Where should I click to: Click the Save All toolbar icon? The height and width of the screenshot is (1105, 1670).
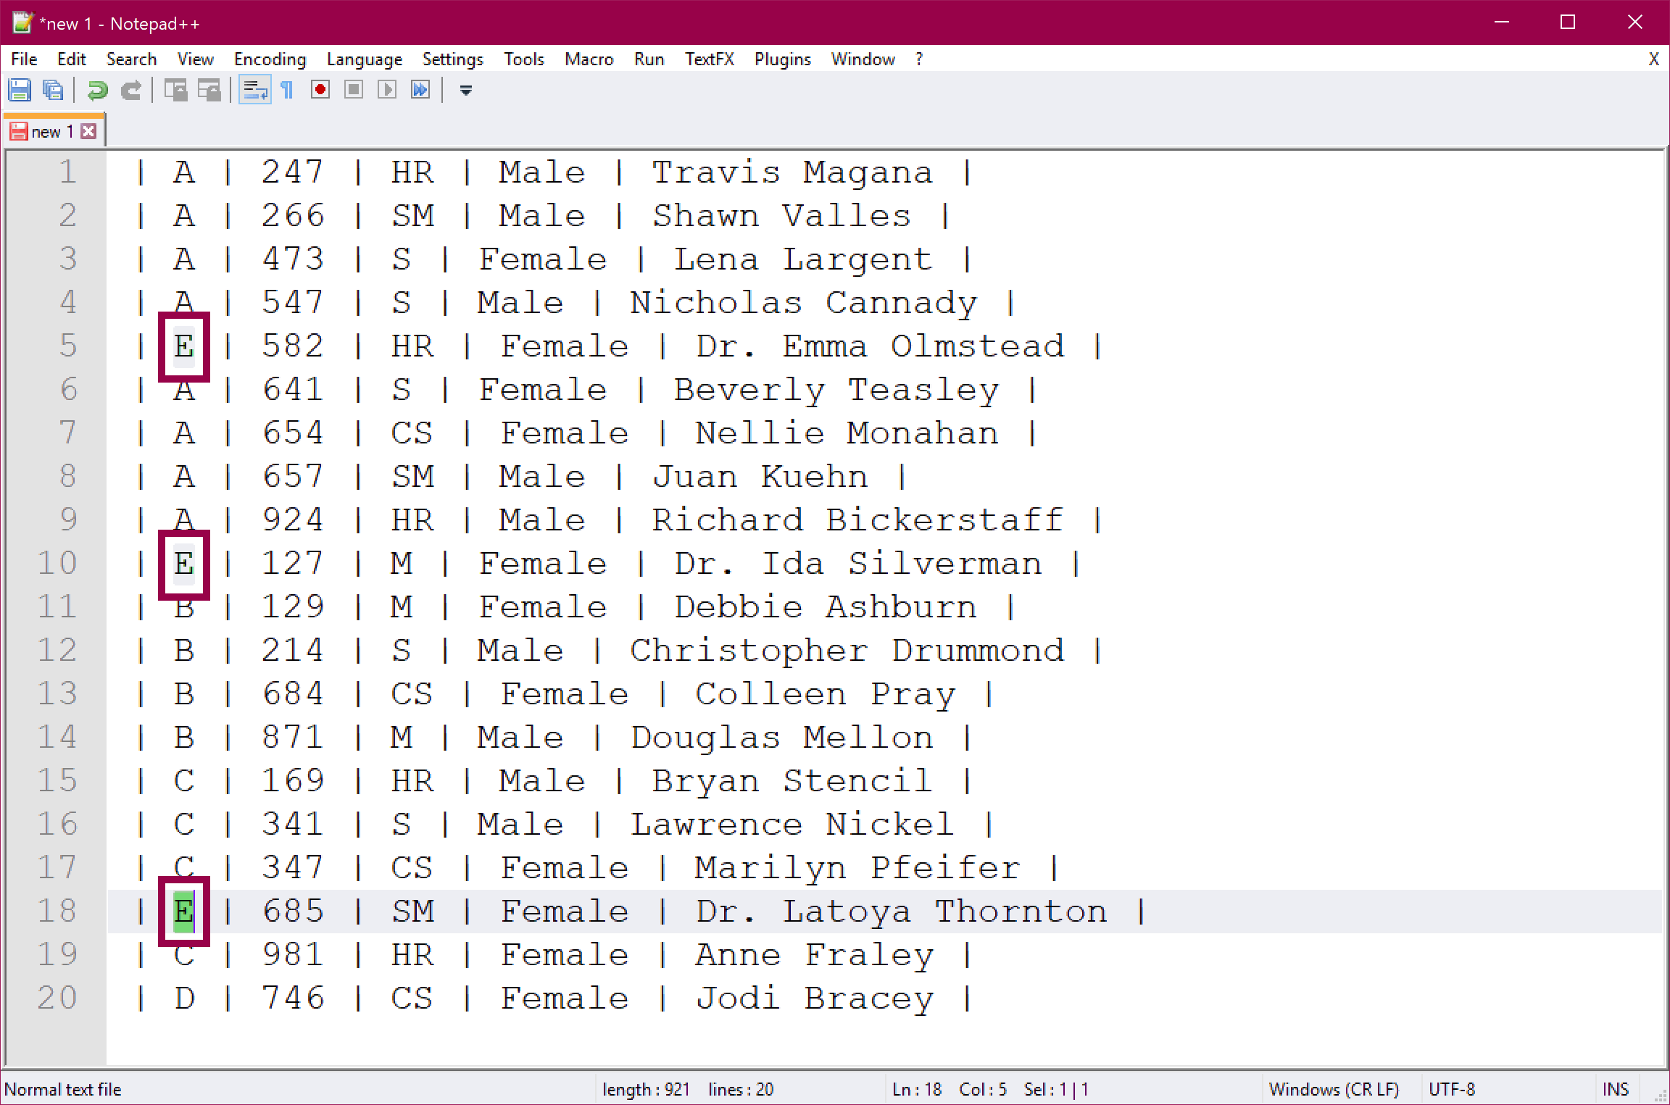point(53,90)
